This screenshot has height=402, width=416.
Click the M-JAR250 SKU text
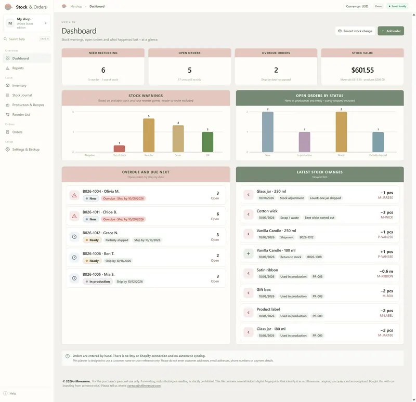click(385, 198)
